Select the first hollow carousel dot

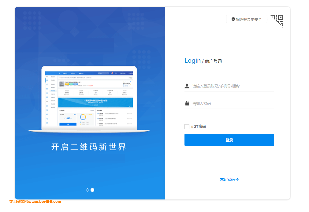coord(87,190)
